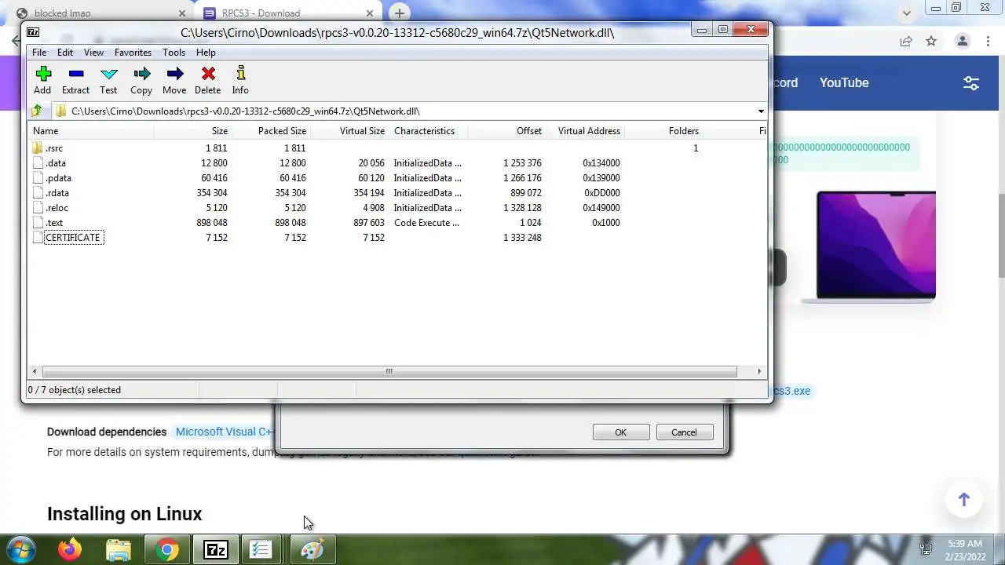
Task: Go up one folder with the arrow icon
Action: [x=36, y=111]
